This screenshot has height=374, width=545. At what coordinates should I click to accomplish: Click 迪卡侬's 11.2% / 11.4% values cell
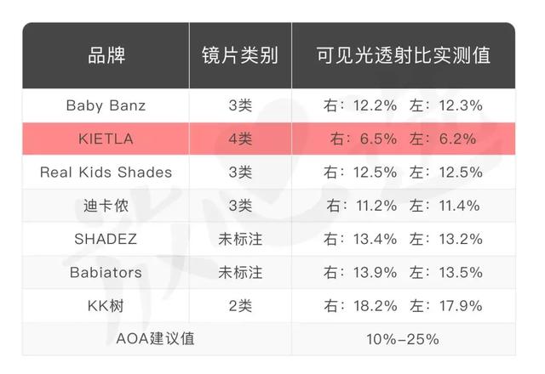coord(404,205)
